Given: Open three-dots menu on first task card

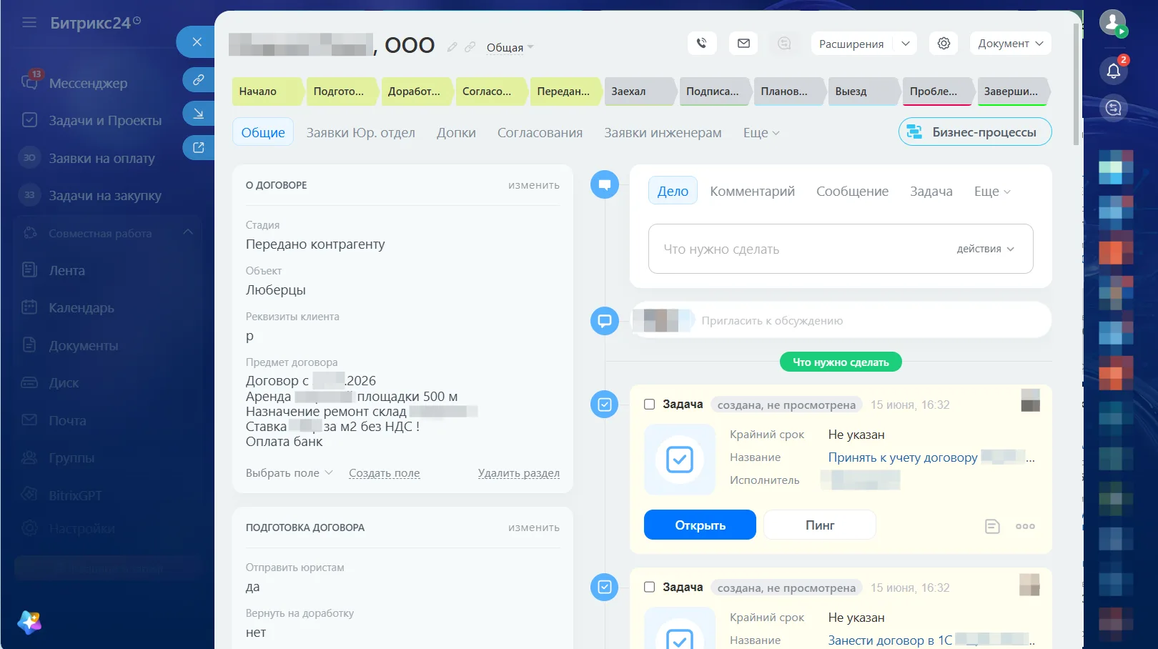Looking at the screenshot, I should click(1025, 526).
